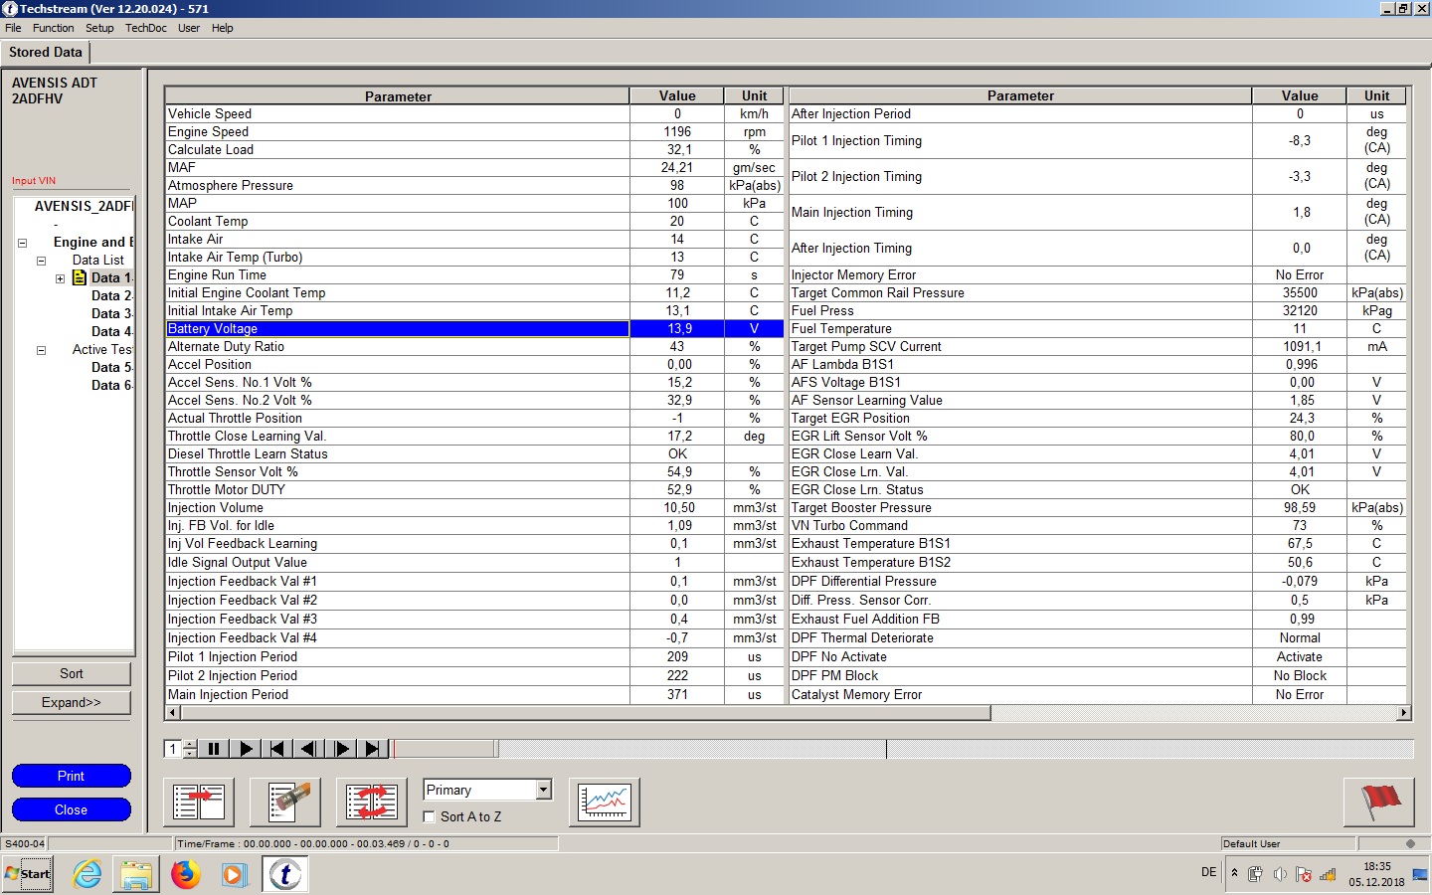
Task: Click the Sort button
Action: tap(72, 673)
